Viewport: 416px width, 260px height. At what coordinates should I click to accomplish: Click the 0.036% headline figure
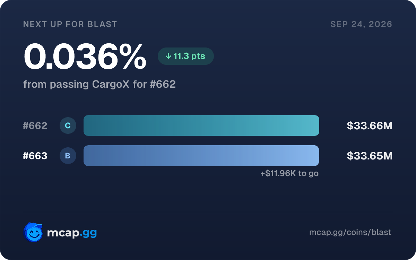point(85,56)
